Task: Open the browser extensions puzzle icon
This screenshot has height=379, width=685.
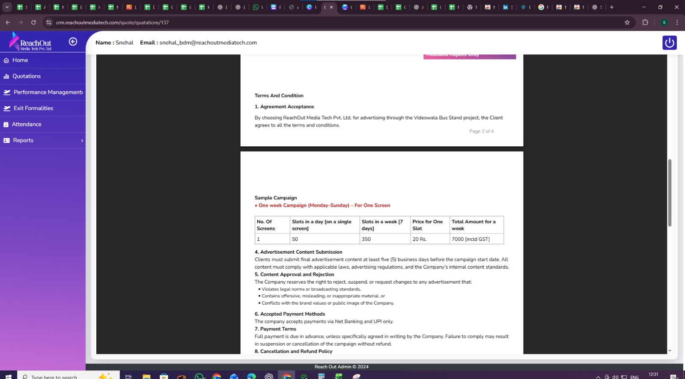Action: pyautogui.click(x=645, y=22)
